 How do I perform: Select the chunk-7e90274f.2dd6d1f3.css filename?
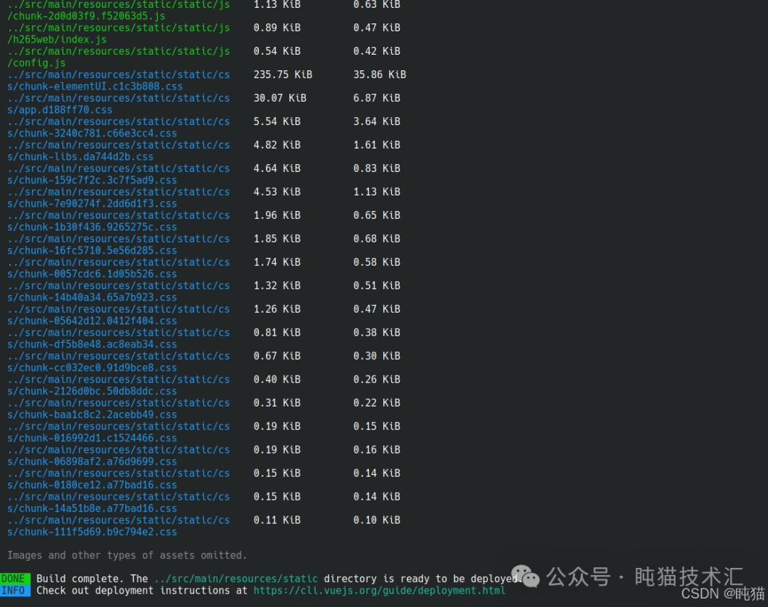97,204
